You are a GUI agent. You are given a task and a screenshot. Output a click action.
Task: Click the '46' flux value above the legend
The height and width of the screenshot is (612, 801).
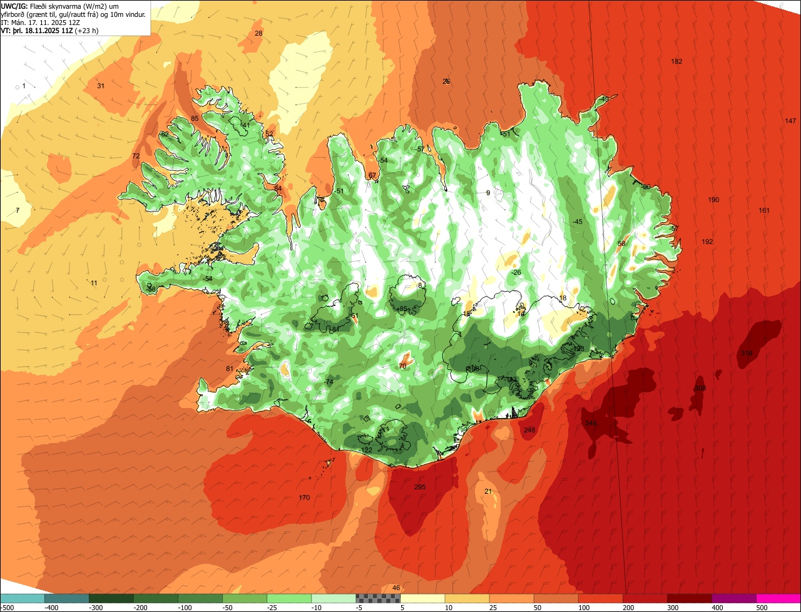pyautogui.click(x=395, y=588)
